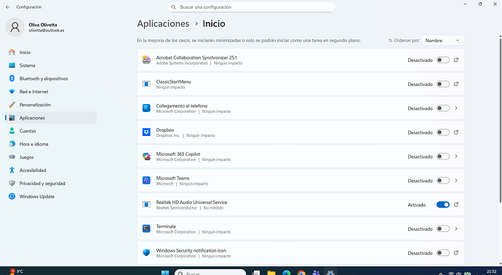
Task: Toggle Acrobat Collaboration Synchronizer startup switch
Action: point(443,60)
